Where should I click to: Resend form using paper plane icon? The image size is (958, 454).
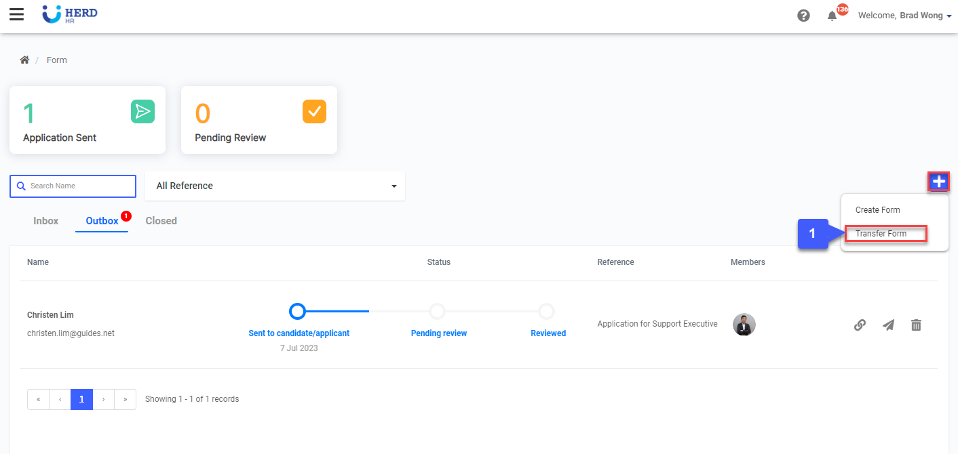click(888, 325)
